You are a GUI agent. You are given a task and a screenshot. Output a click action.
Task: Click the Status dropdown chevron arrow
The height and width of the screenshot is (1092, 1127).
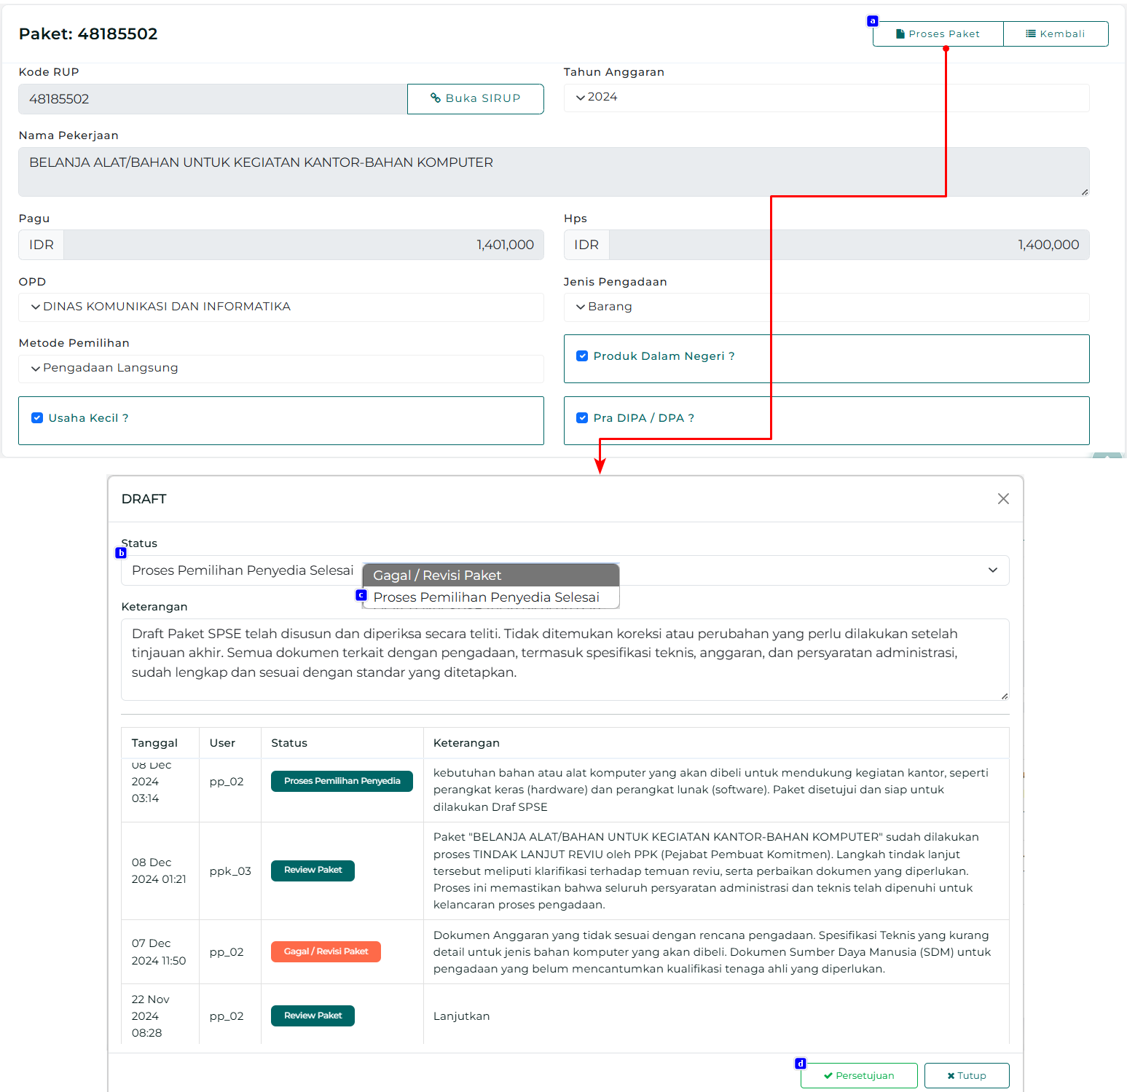992,570
